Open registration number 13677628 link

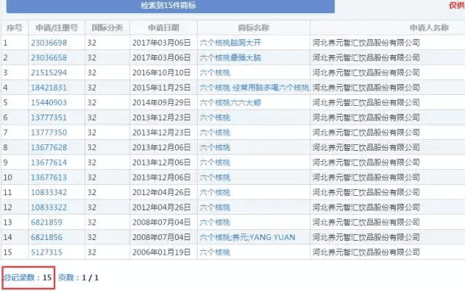pyautogui.click(x=49, y=148)
